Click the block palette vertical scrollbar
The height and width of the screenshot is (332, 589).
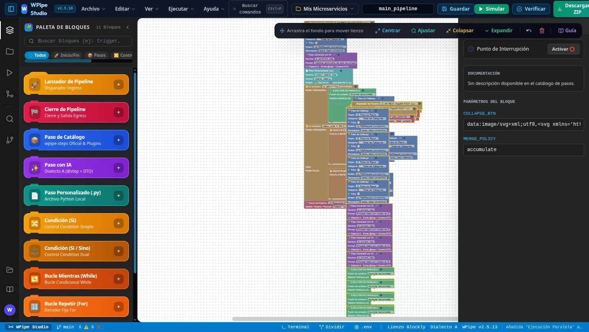(135, 174)
